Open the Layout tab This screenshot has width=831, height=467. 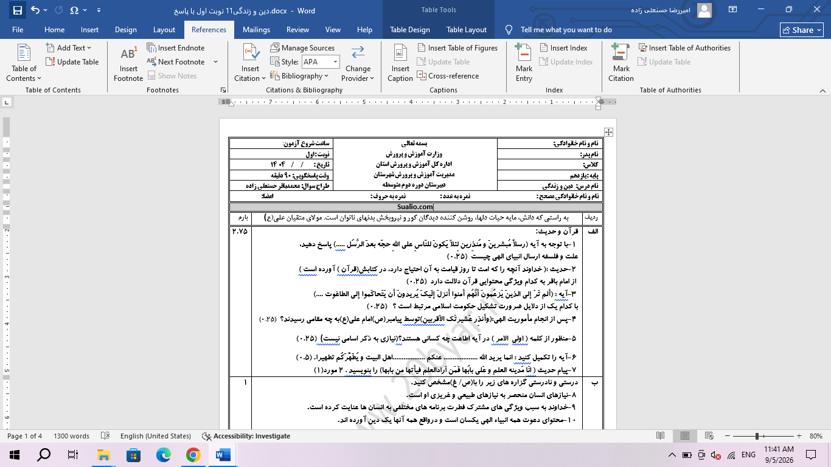pos(164,30)
